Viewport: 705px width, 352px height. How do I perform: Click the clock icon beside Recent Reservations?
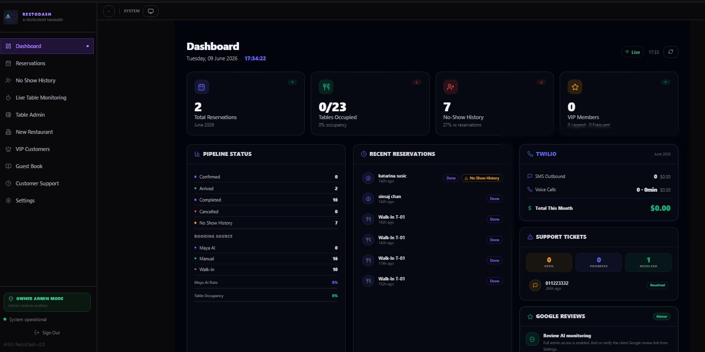coord(364,154)
